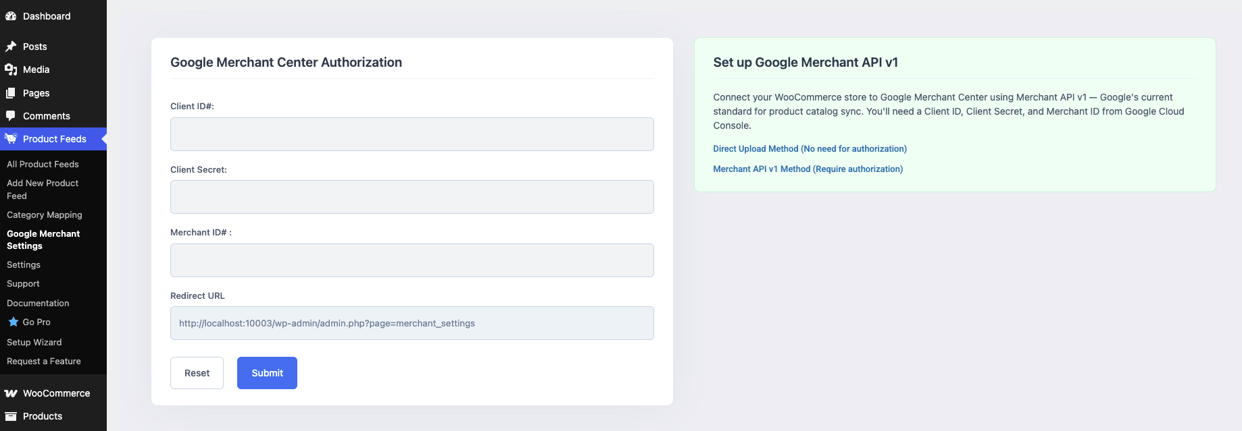Open the Support submenu
Screen dimensions: 1242x431
click(x=23, y=283)
